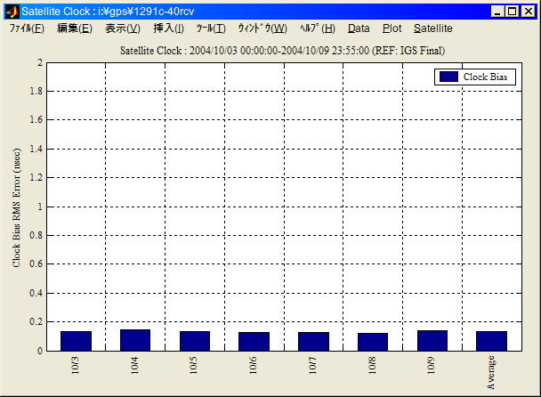Open the 表示(V) menu
This screenshot has width=541, height=397.
pos(122,28)
